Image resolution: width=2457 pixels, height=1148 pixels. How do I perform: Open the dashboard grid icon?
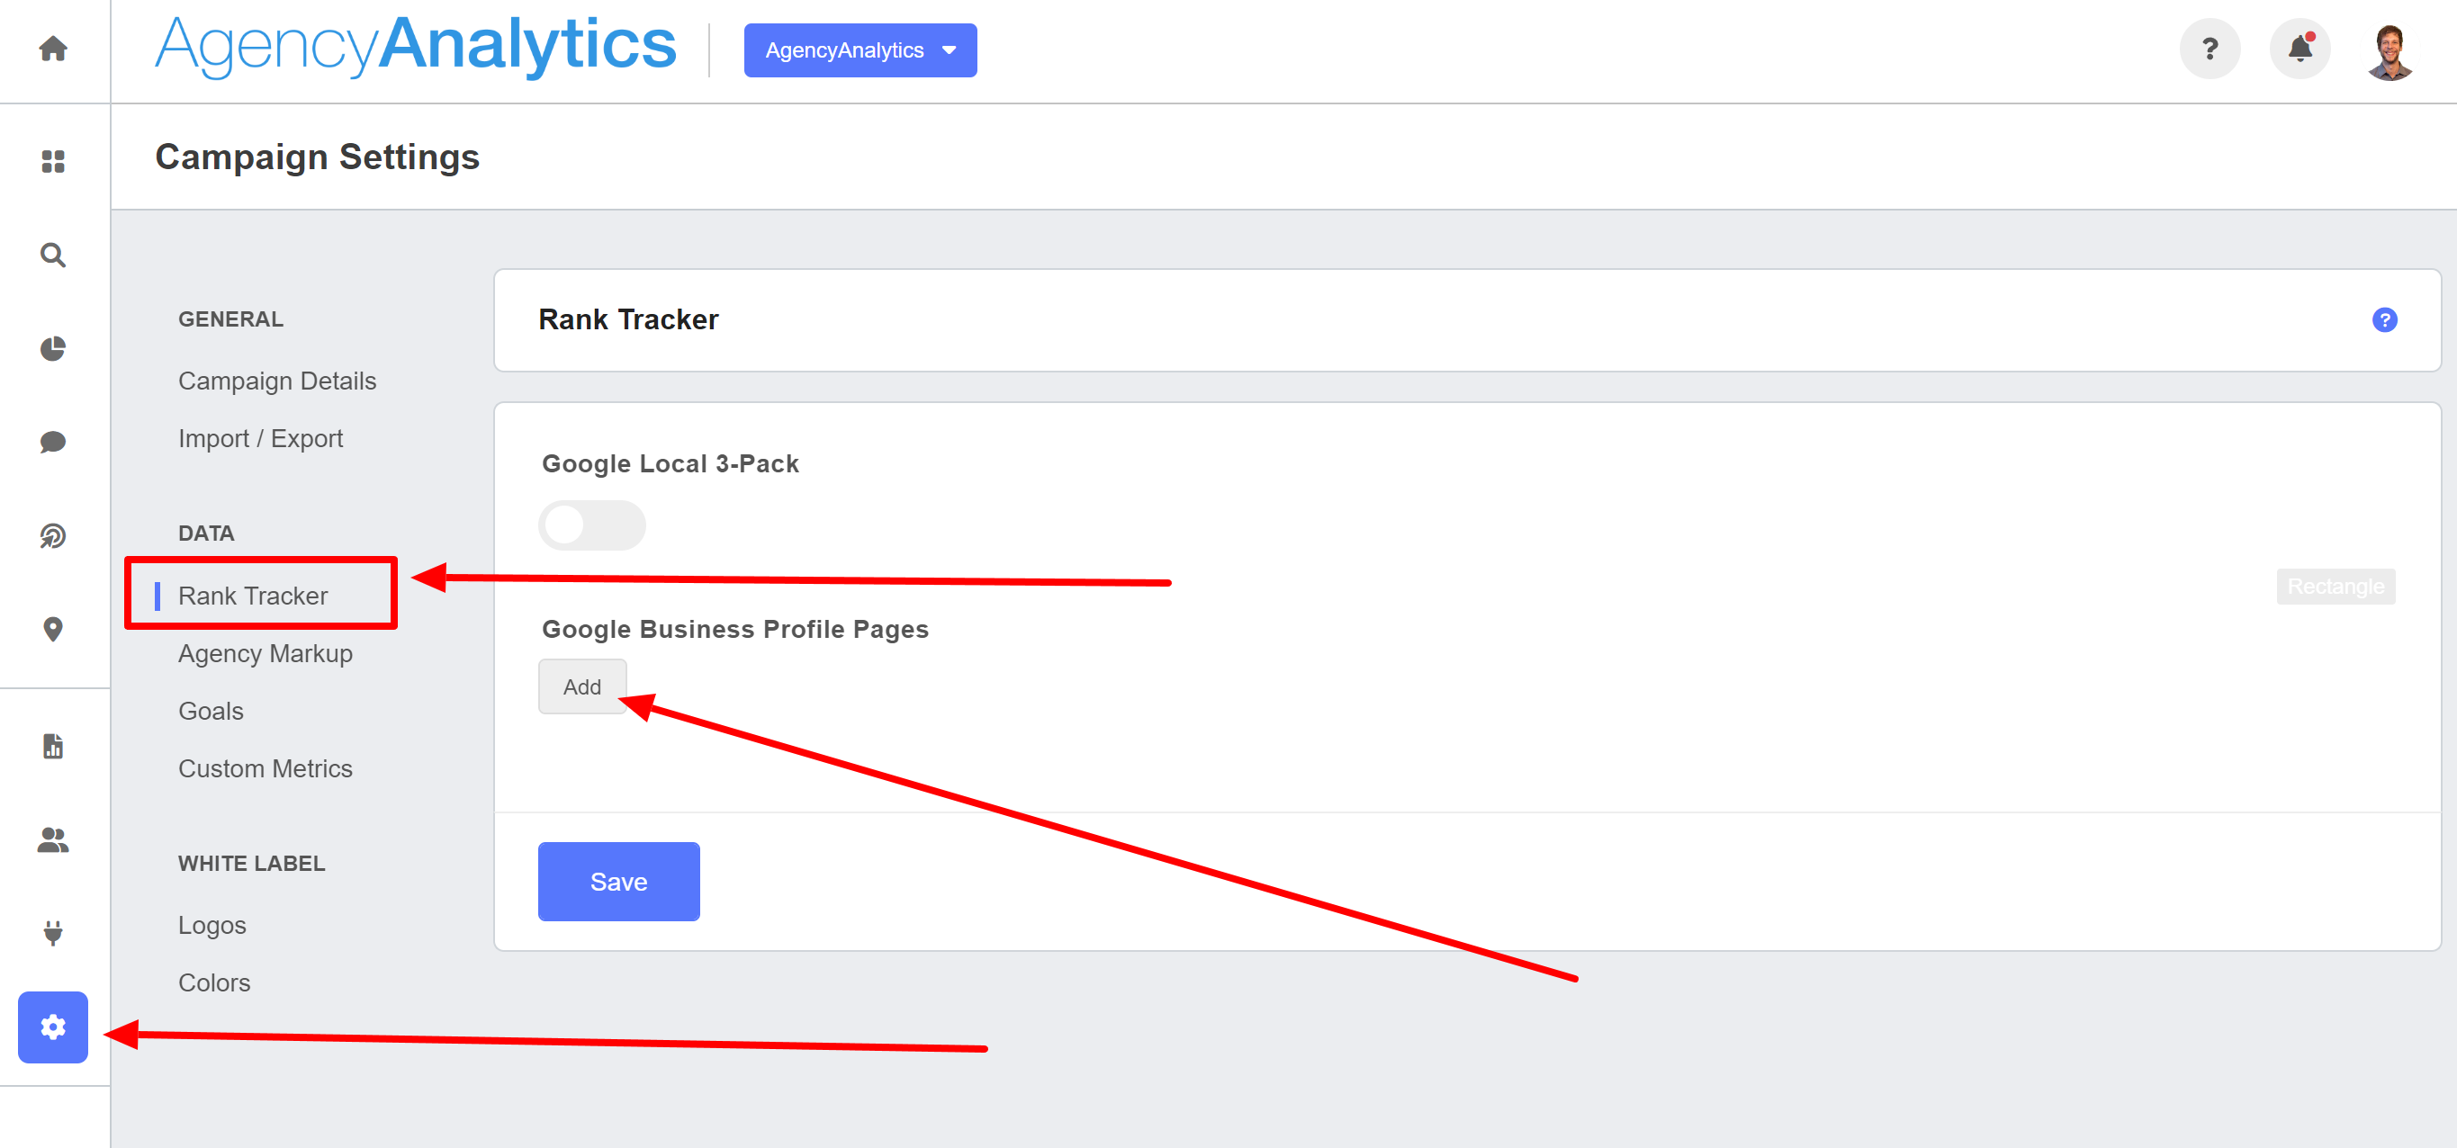click(x=53, y=161)
